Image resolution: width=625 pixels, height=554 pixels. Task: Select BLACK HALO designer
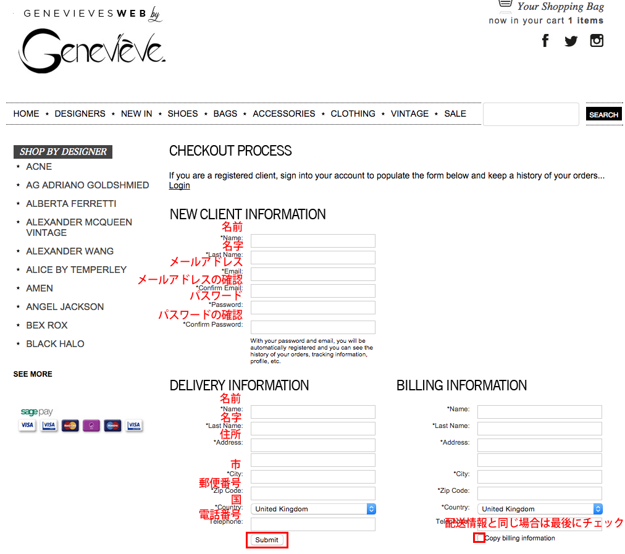56,344
